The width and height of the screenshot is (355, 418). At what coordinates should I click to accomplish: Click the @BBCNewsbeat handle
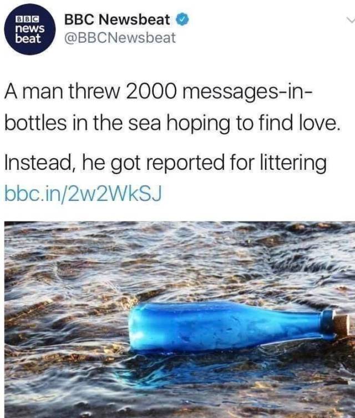click(x=120, y=37)
